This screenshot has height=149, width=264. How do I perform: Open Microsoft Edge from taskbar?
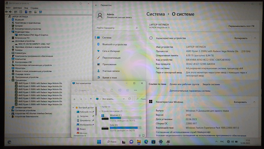(x=146, y=142)
